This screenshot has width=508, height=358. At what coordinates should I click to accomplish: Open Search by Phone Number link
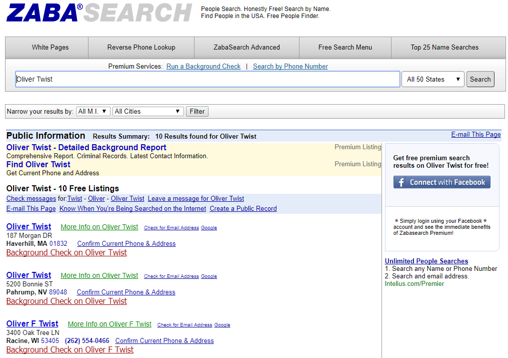click(x=290, y=66)
